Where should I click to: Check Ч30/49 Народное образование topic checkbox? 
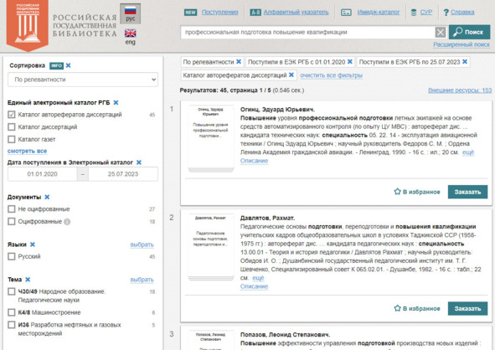[x=12, y=291]
